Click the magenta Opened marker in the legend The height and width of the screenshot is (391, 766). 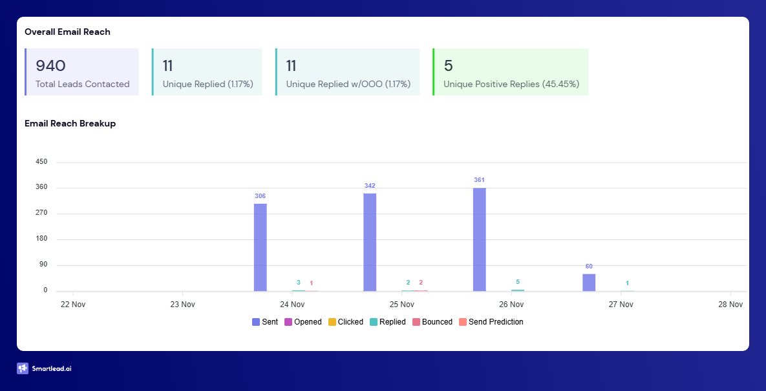click(287, 322)
